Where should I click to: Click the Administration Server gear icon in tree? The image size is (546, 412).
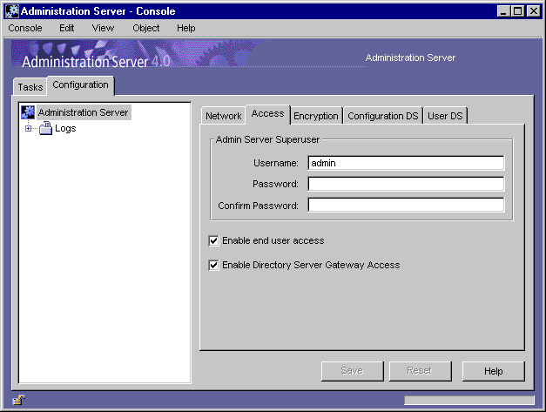coord(28,112)
